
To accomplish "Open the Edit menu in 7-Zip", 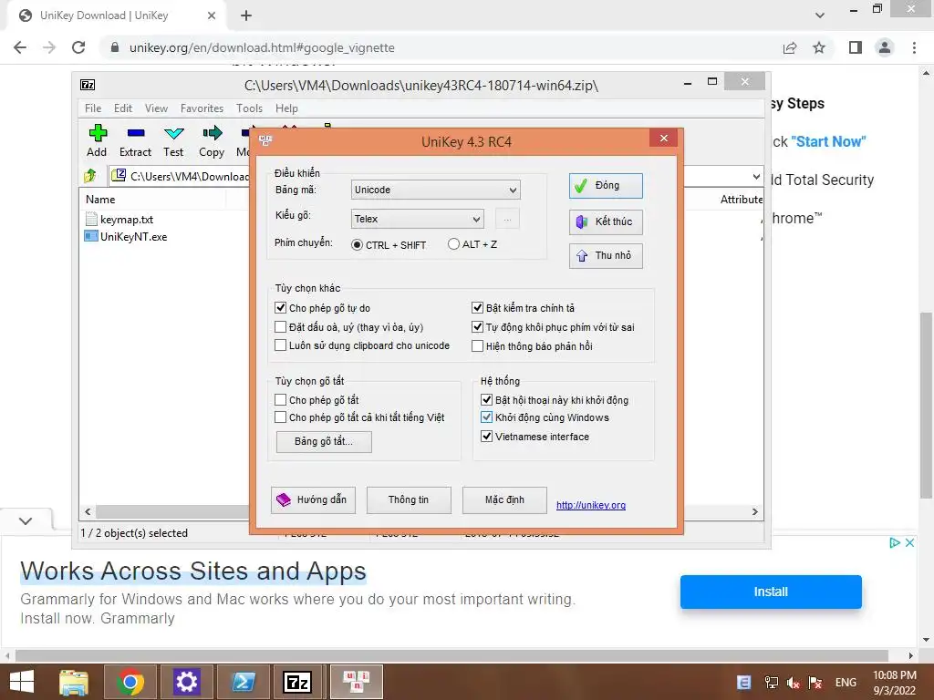I will pyautogui.click(x=123, y=108).
